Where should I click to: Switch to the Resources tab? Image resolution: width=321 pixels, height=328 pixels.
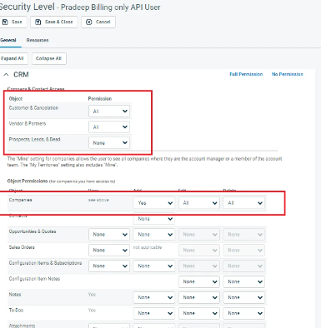tap(38, 40)
